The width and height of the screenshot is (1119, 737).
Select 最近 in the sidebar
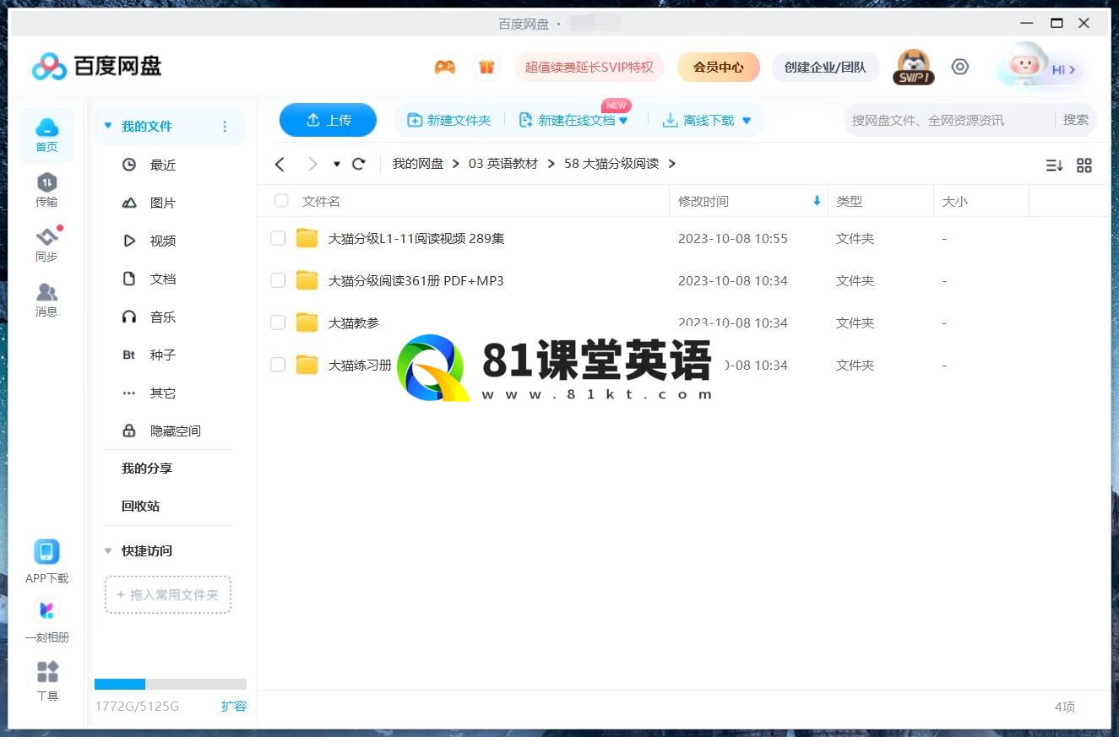pyautogui.click(x=163, y=165)
